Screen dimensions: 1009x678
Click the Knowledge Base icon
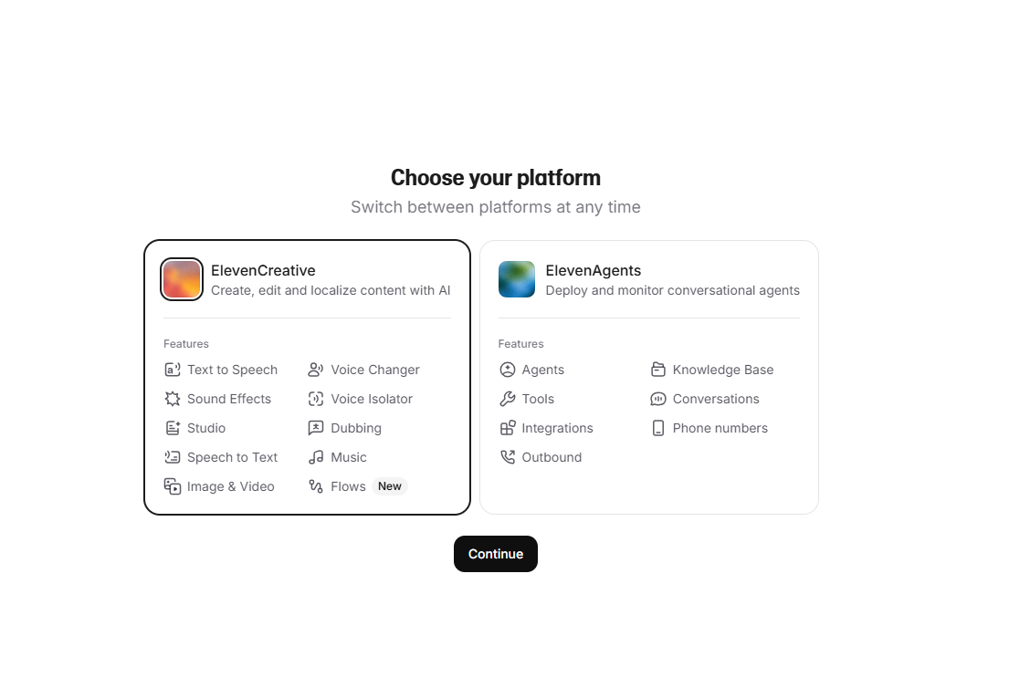click(658, 370)
